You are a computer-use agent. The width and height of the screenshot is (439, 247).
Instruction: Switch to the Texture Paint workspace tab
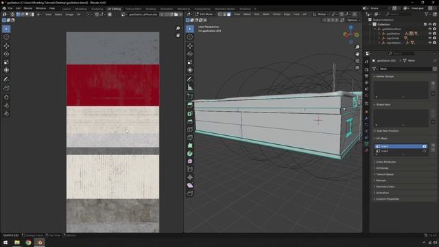click(x=133, y=9)
